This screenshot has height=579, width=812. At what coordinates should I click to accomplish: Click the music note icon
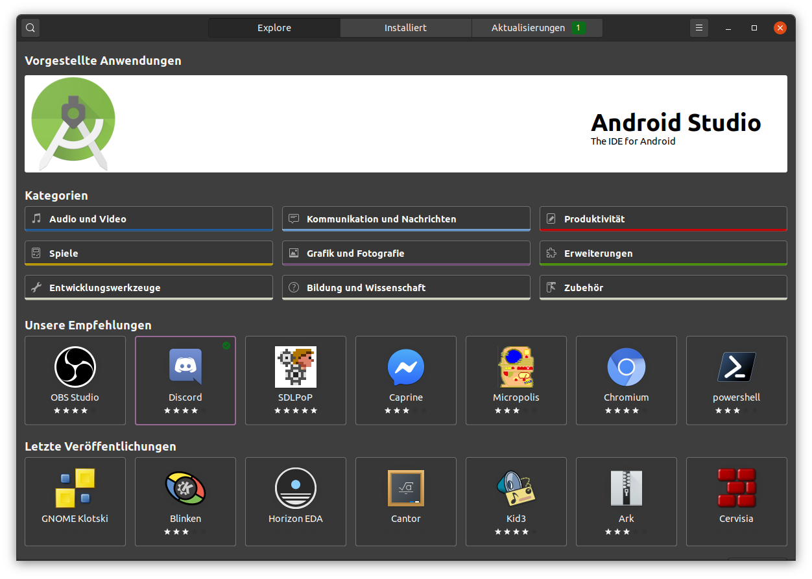click(36, 219)
